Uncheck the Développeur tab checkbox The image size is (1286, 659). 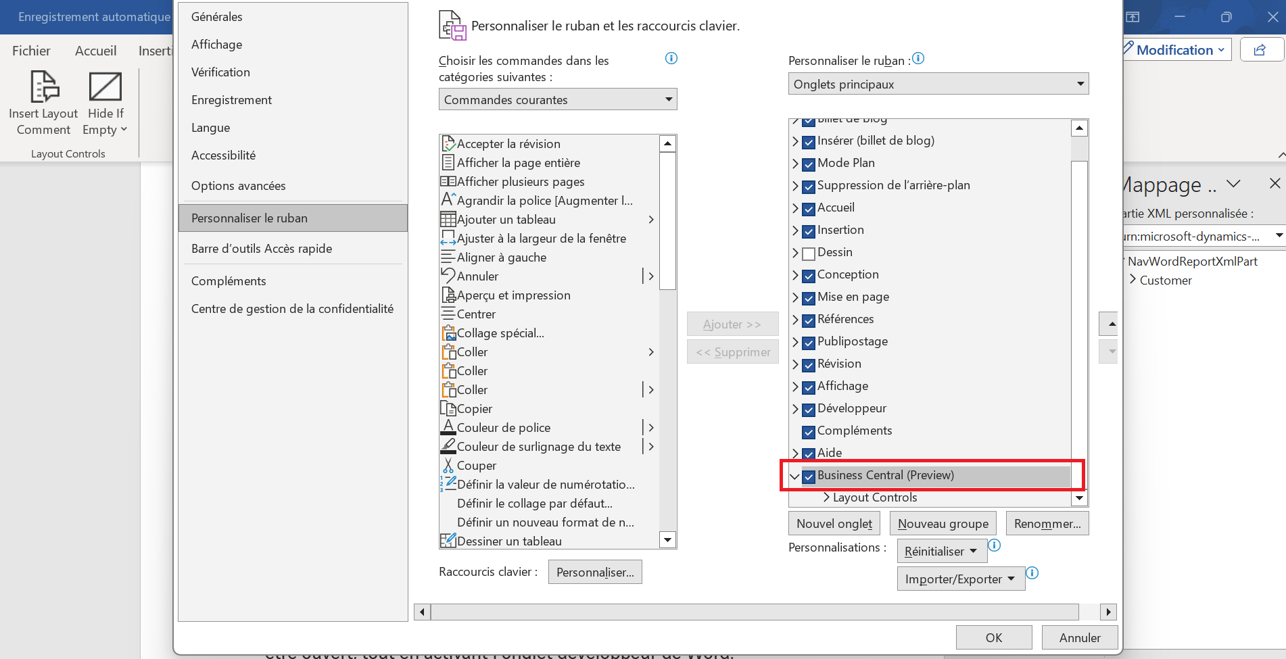coord(809,410)
